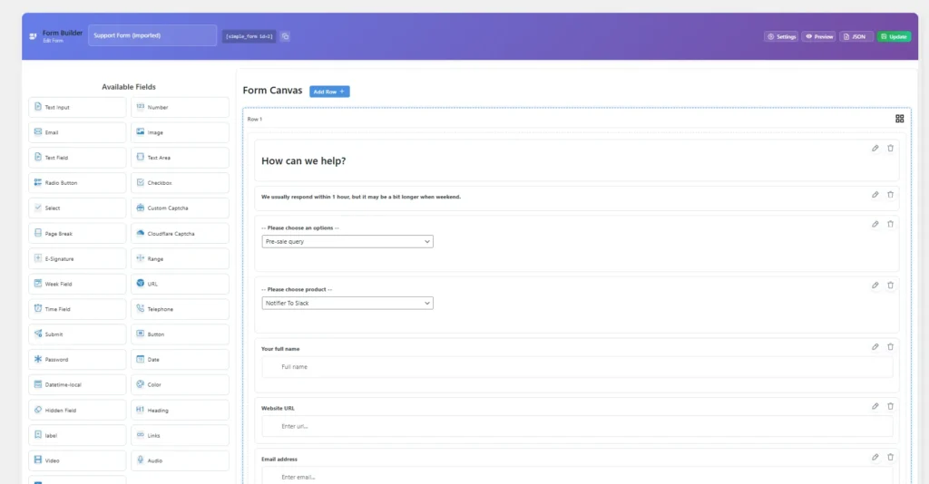Focus the Enter email input
Screen dimensions: 929x484
[x=577, y=477]
